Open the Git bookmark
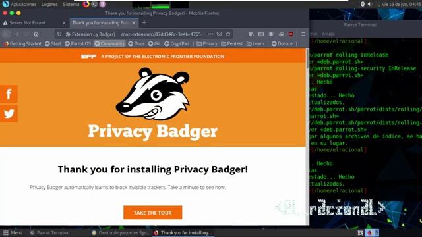 pyautogui.click(x=154, y=44)
